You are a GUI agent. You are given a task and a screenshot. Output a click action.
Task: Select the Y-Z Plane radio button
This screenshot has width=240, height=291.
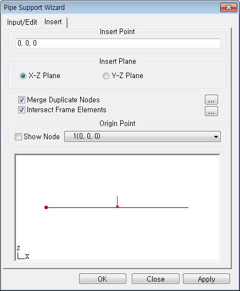tap(106, 76)
